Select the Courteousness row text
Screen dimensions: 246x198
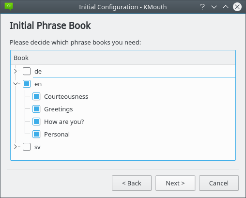point(66,96)
